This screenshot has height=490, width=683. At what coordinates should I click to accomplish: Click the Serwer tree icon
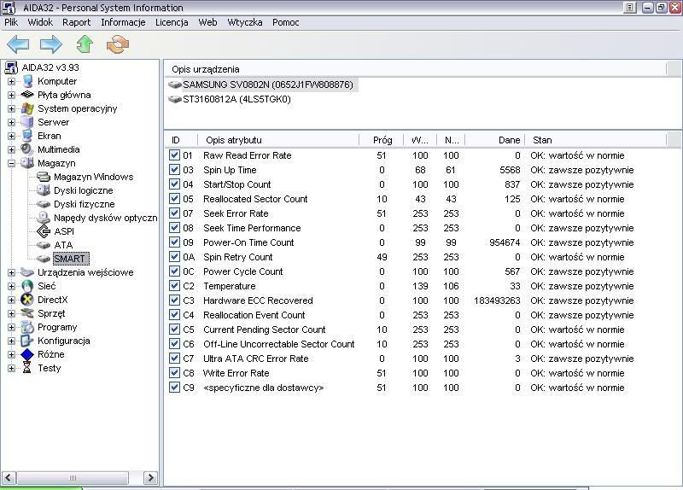coord(27,122)
